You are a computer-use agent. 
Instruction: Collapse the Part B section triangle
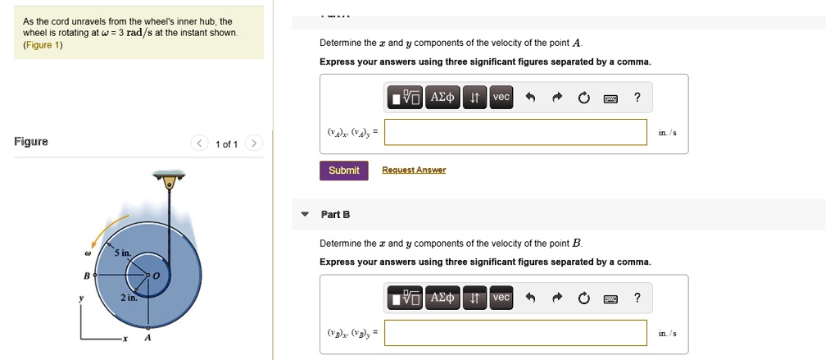tap(305, 215)
